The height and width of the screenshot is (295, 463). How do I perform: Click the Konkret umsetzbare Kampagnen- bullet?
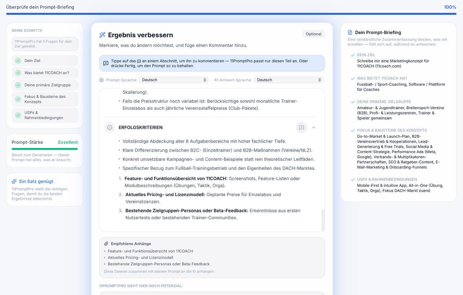218,159
